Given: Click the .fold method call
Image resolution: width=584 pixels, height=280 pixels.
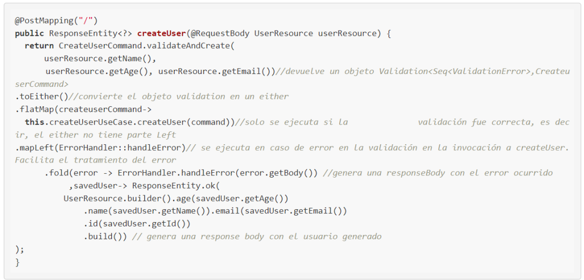Looking at the screenshot, I should tap(57, 173).
